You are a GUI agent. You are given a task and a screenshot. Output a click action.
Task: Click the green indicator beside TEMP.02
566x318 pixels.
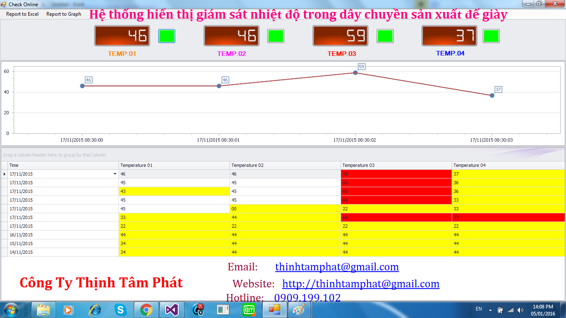276,36
